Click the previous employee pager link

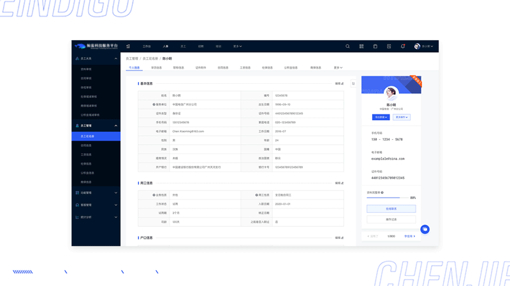373,236
